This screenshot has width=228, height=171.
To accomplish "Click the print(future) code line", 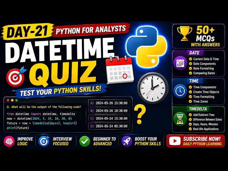I will click(x=18, y=128).
